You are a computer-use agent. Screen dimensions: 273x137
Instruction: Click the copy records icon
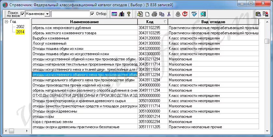click(x=162, y=14)
